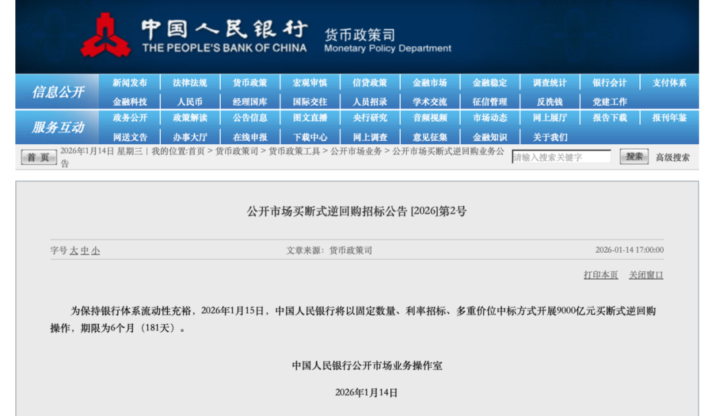Click signature 中国人民银行公开市场业务操作室

pos(367,366)
